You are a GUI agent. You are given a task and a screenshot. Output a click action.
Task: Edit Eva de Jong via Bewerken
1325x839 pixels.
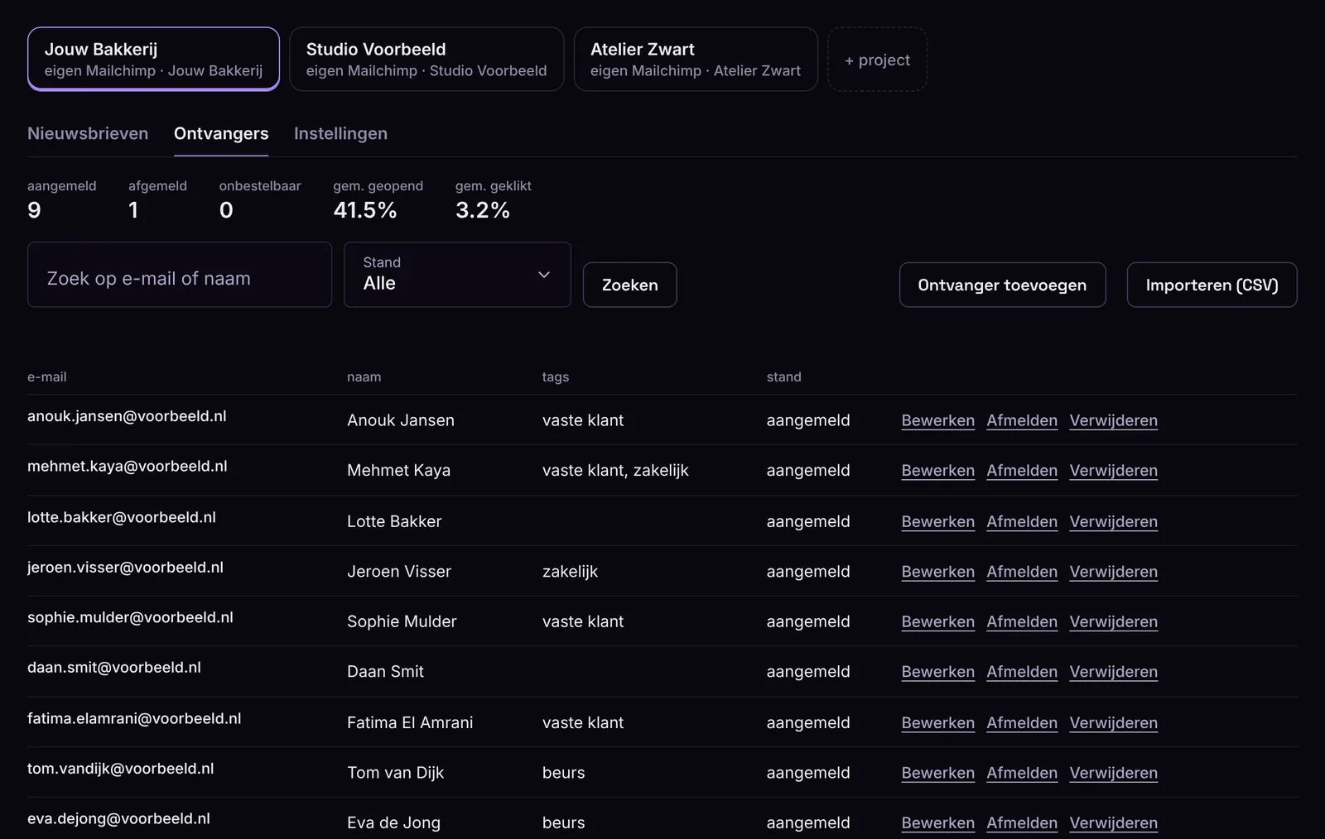click(937, 822)
